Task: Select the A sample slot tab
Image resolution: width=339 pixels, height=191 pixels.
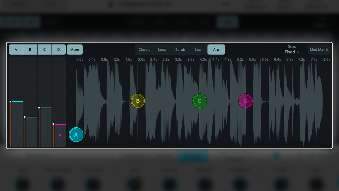Action: pos(16,49)
